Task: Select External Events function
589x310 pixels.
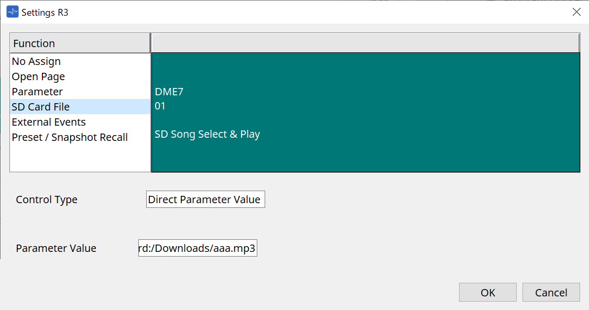Action: [48, 121]
